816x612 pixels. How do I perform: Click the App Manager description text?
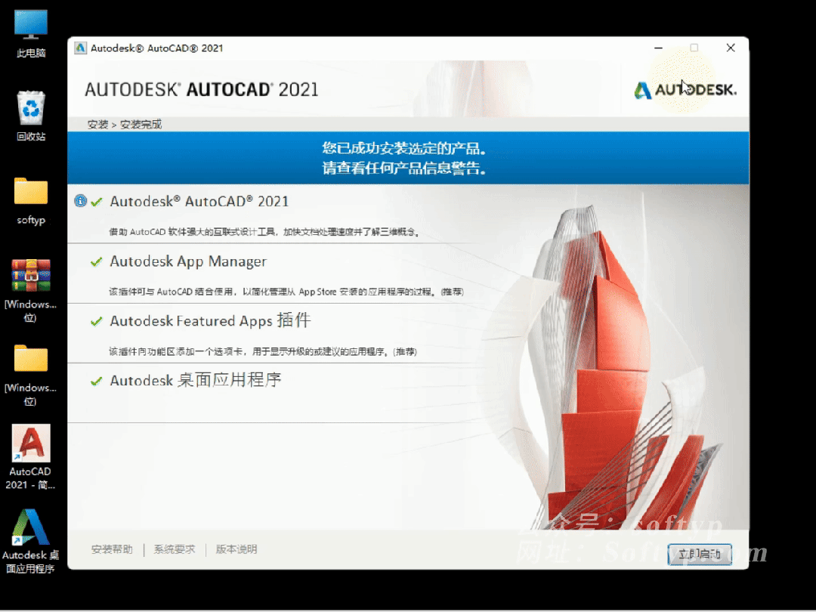(286, 292)
